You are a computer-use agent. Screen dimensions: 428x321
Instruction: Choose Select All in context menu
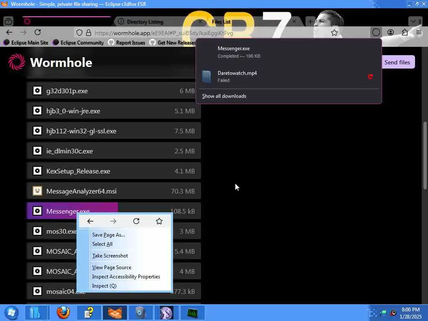(x=102, y=244)
